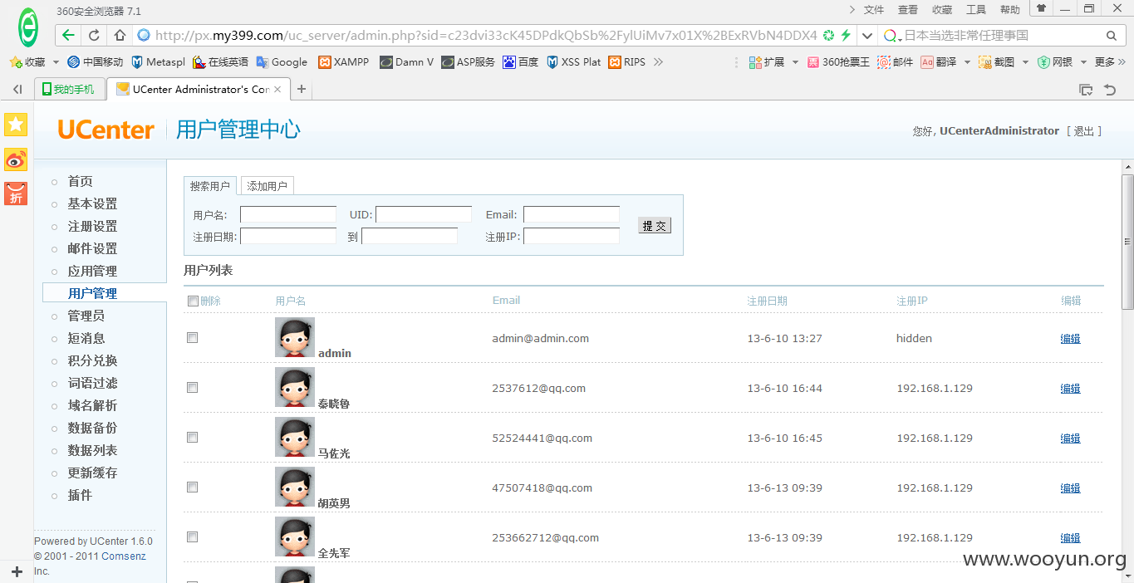The image size is (1134, 583).
Task: Click the Email search input field
Action: point(572,214)
